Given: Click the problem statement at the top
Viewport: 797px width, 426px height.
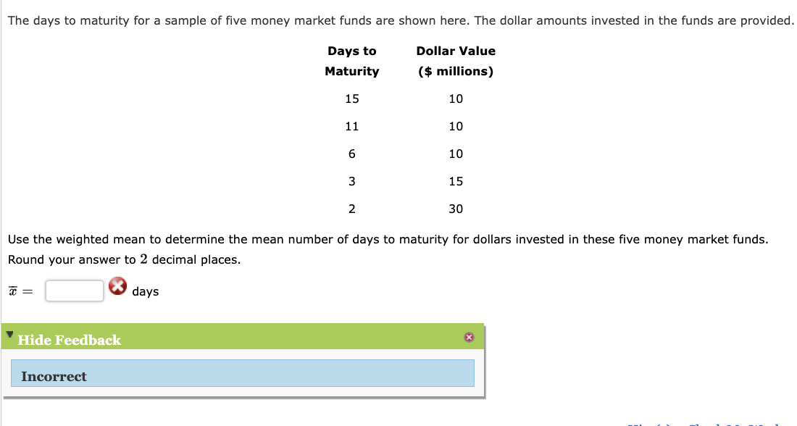Looking at the screenshot, I should tap(398, 20).
